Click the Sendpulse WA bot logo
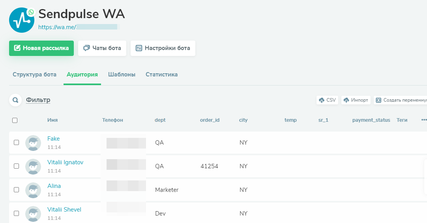Screen dimensions: 427x223 coord(22,20)
